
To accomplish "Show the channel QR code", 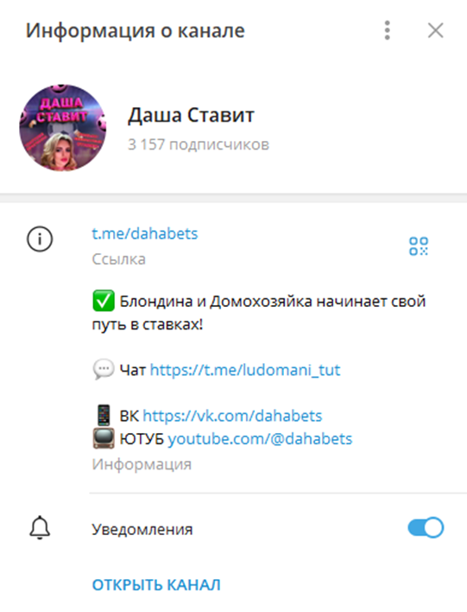I will [419, 245].
